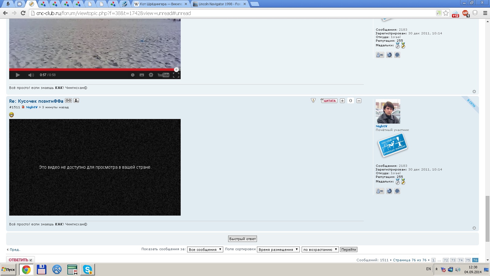Viewport: 490px width, 276px height.
Task: Switch to the Lincoln Navigator 1998 tab
Action: coord(220,4)
